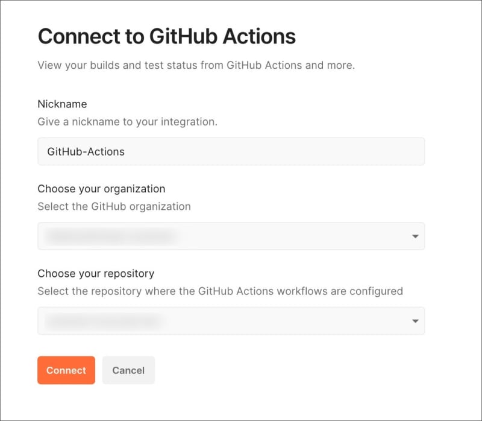The height and width of the screenshot is (421, 482).
Task: Click the organization dropdown chevron arrow
Action: pyautogui.click(x=416, y=236)
